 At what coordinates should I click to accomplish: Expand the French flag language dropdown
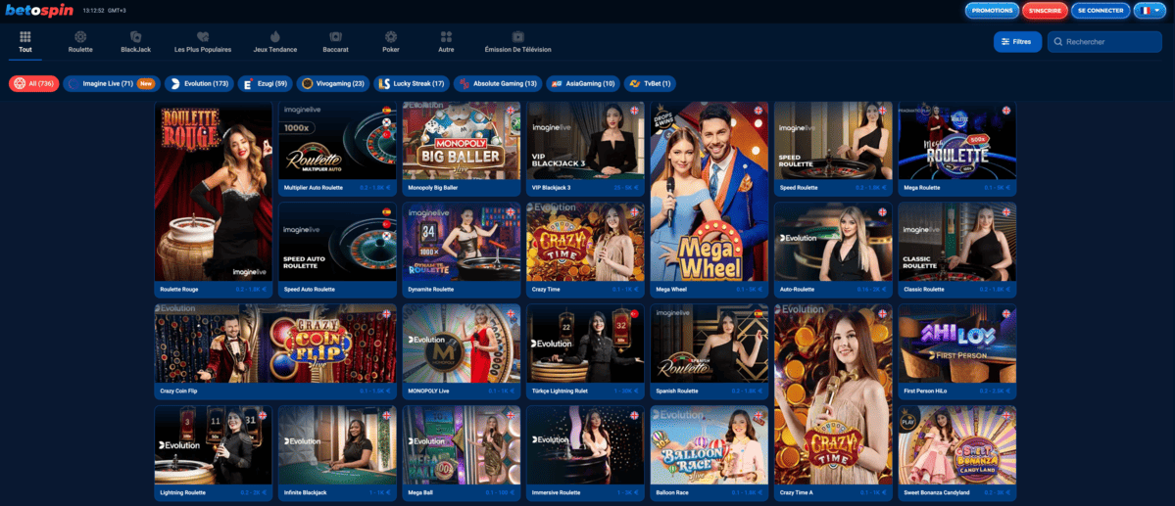tap(1149, 11)
